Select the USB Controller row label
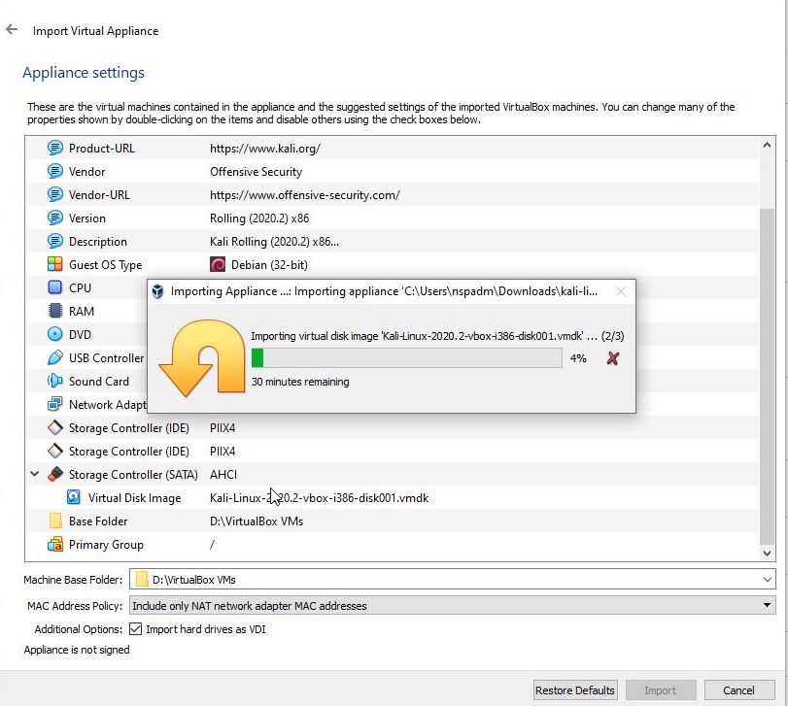The height and width of the screenshot is (706, 788). pyautogui.click(x=107, y=358)
